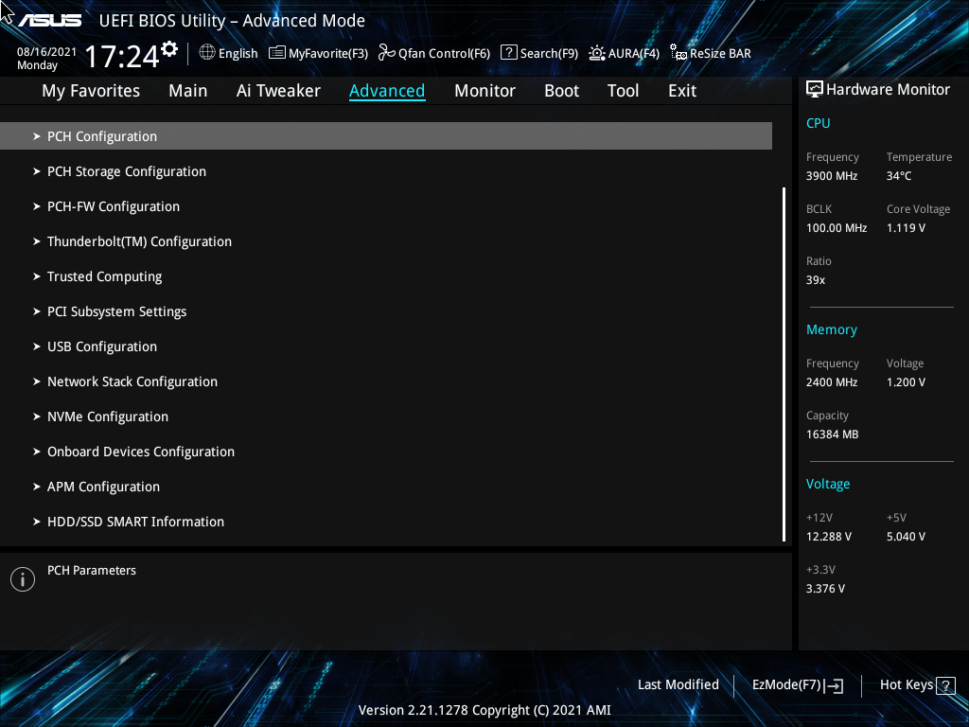Click the +12V value 12.288 V

829,537
